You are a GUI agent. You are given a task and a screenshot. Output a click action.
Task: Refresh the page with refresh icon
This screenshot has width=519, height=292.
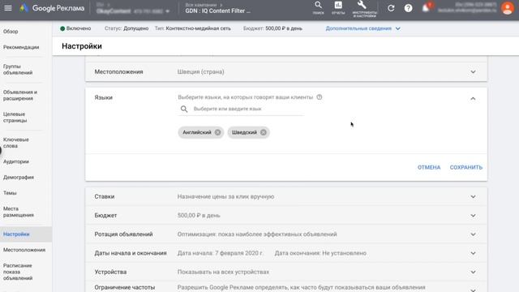point(391,8)
